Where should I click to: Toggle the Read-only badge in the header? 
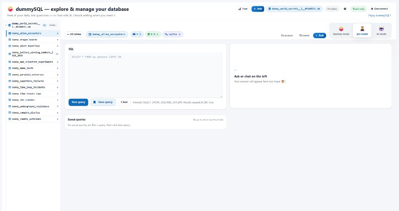pos(358,9)
